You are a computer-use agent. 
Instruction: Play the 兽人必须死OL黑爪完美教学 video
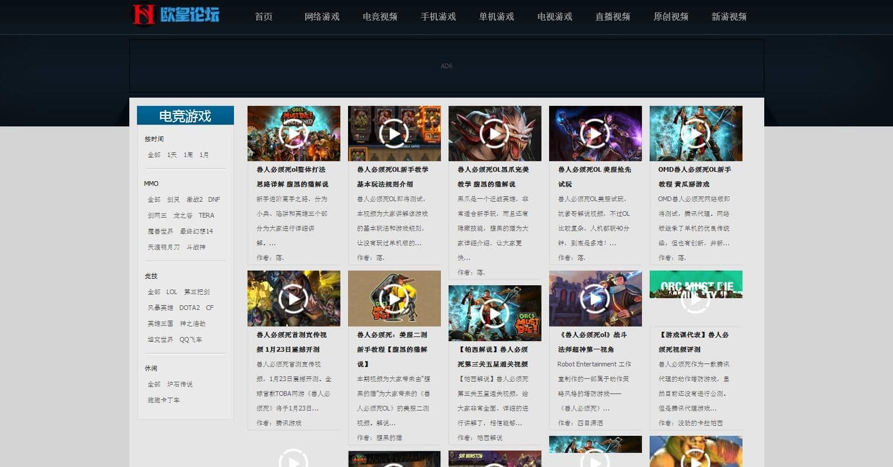tap(494, 134)
